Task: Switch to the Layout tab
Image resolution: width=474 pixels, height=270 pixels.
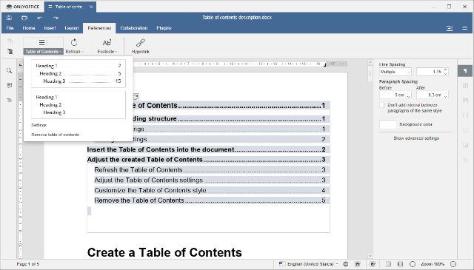Action: click(x=72, y=28)
